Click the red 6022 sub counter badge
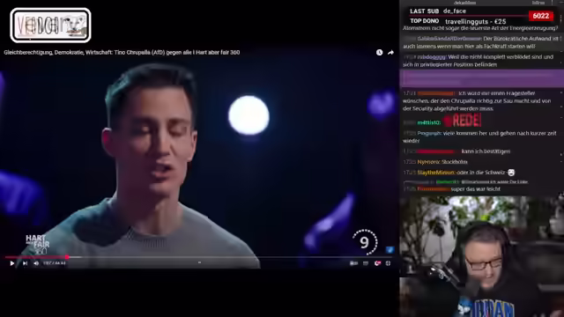Screen dimensions: 564x317 tap(540, 16)
